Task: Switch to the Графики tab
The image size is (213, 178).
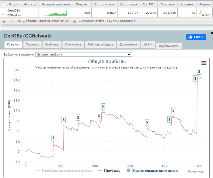Action: click(x=13, y=44)
